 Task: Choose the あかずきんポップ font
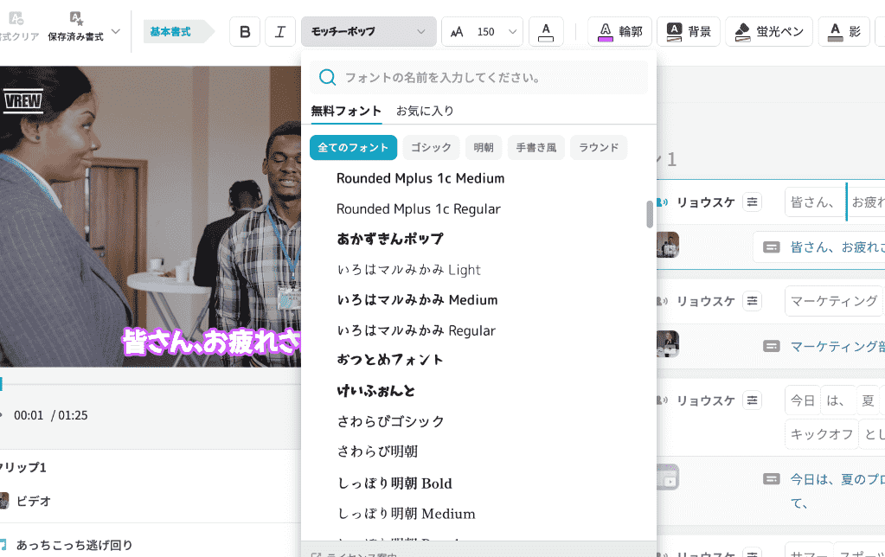coord(390,240)
